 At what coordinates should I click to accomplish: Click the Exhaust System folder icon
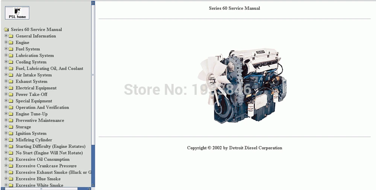(x=11, y=81)
